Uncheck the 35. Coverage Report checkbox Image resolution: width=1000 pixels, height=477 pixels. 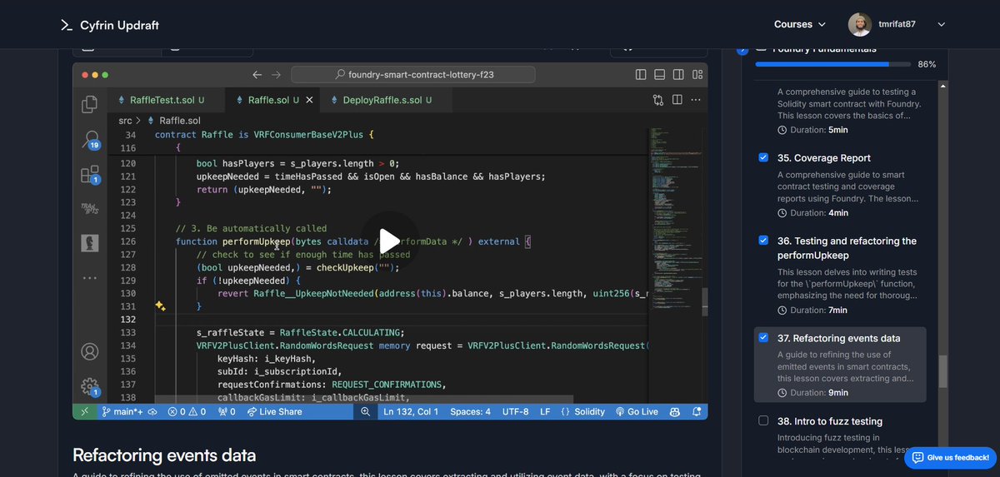(763, 157)
